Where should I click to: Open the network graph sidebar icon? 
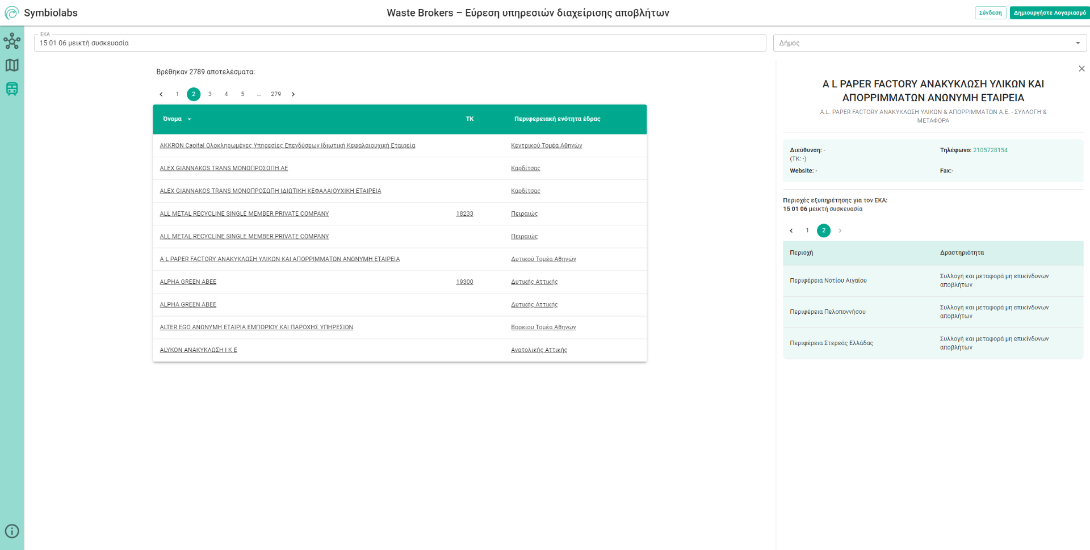(x=12, y=41)
